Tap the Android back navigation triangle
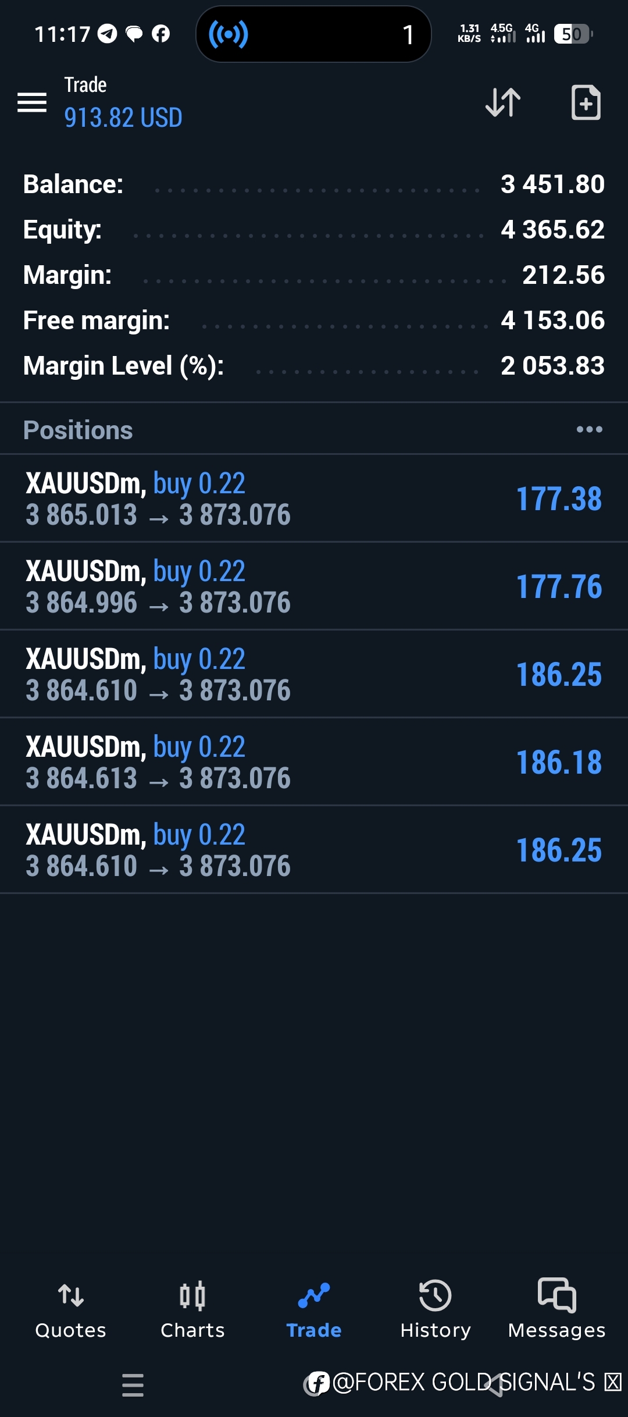628x1417 pixels. 495,1386
